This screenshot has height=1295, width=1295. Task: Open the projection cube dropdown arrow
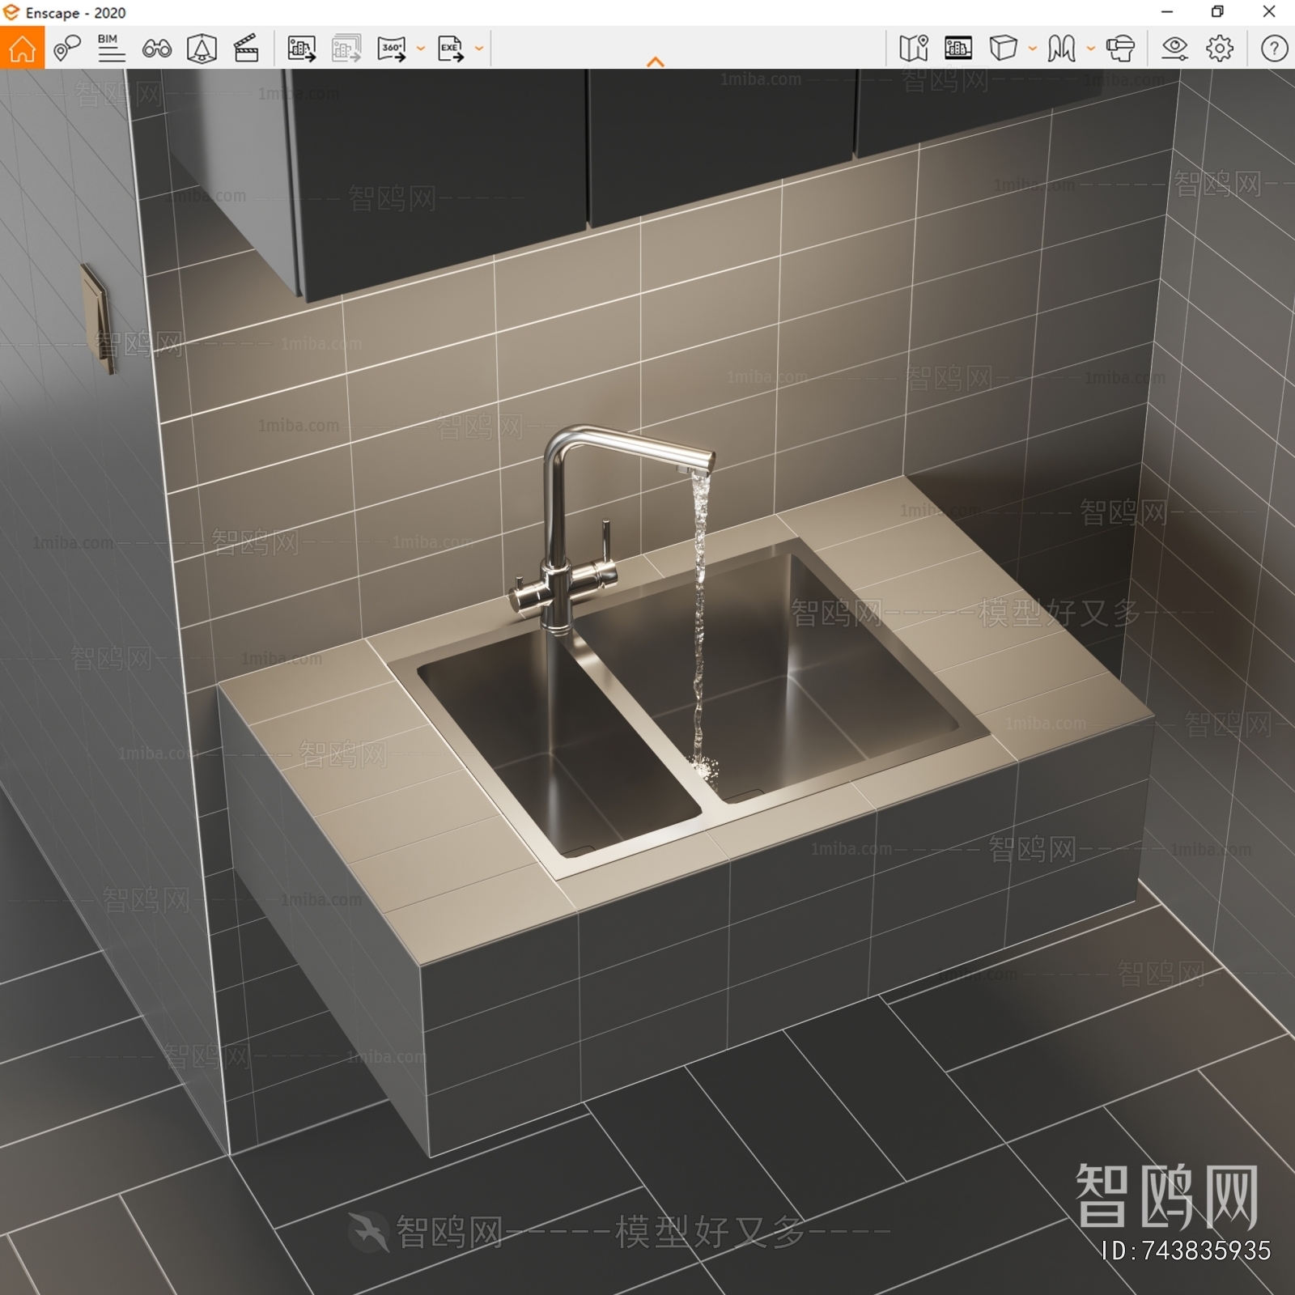point(1033,49)
